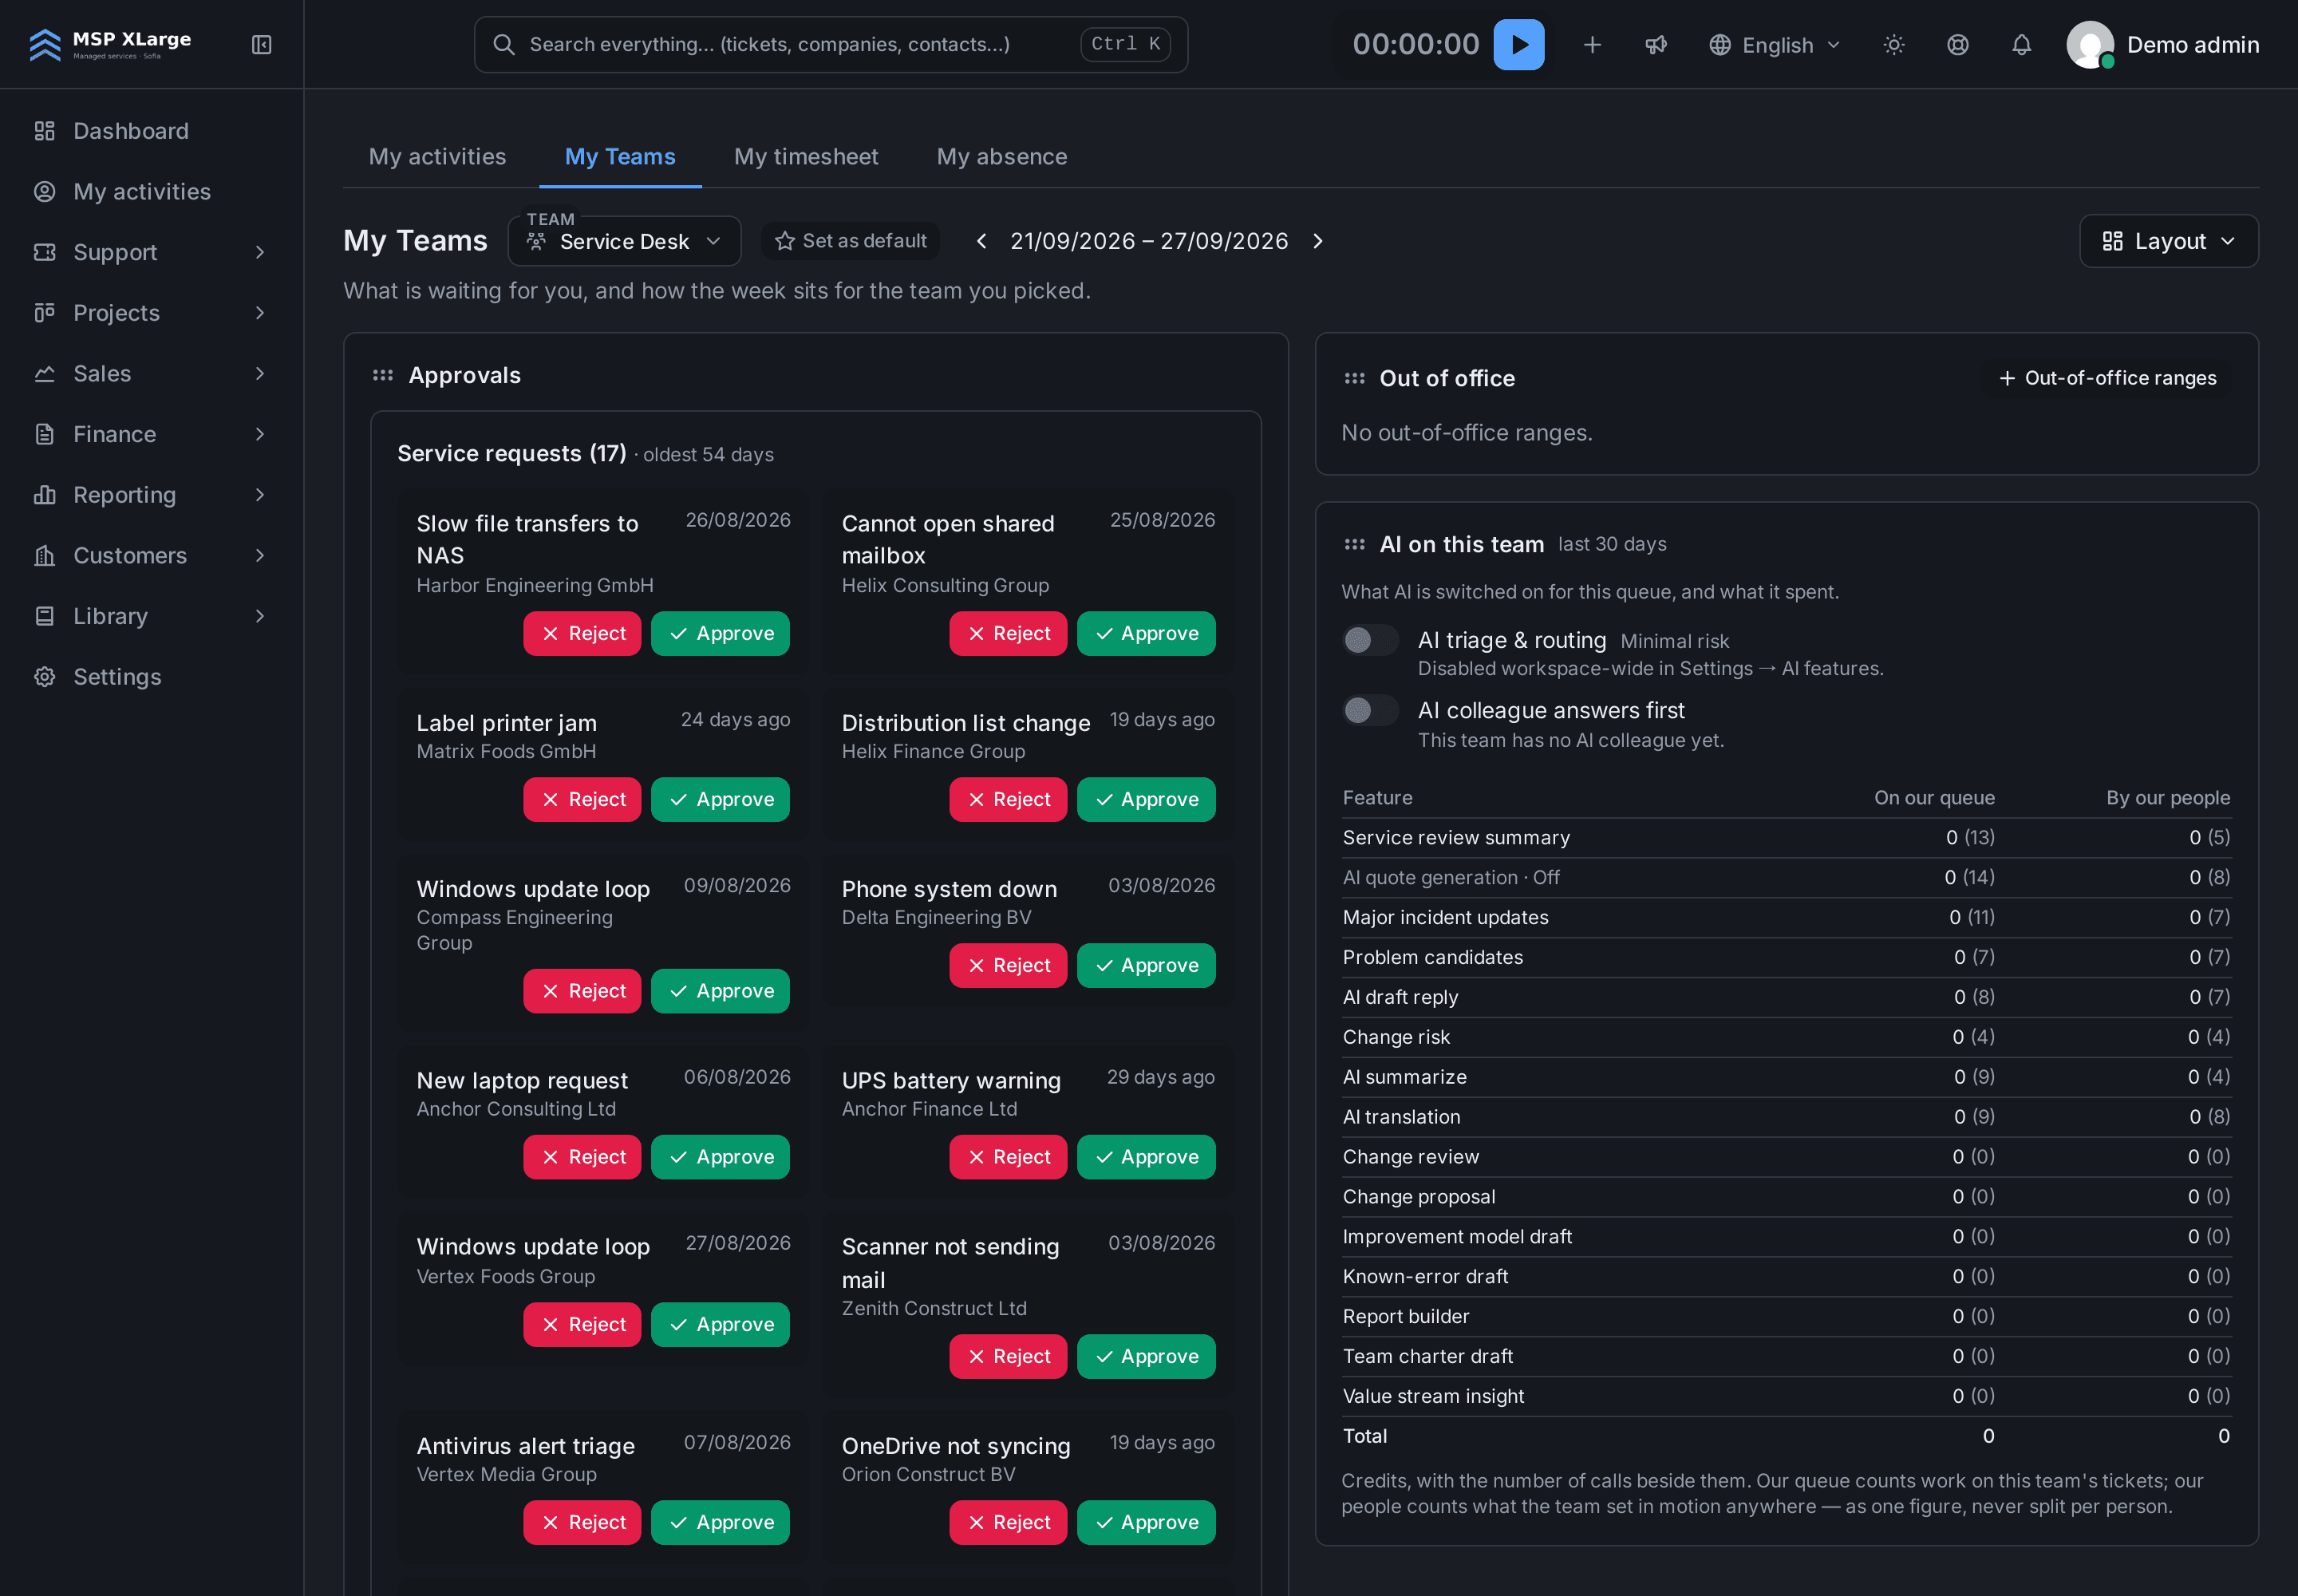The width and height of the screenshot is (2298, 1596).
Task: Reject the Label printer jam request
Action: point(582,800)
